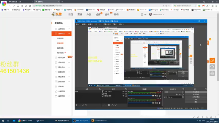The width and height of the screenshot is (219, 123).
Task: Mute the 桌面音频 speaker icon
Action: click(x=156, y=96)
